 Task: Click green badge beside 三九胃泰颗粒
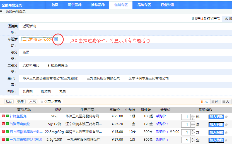pos(8,139)
